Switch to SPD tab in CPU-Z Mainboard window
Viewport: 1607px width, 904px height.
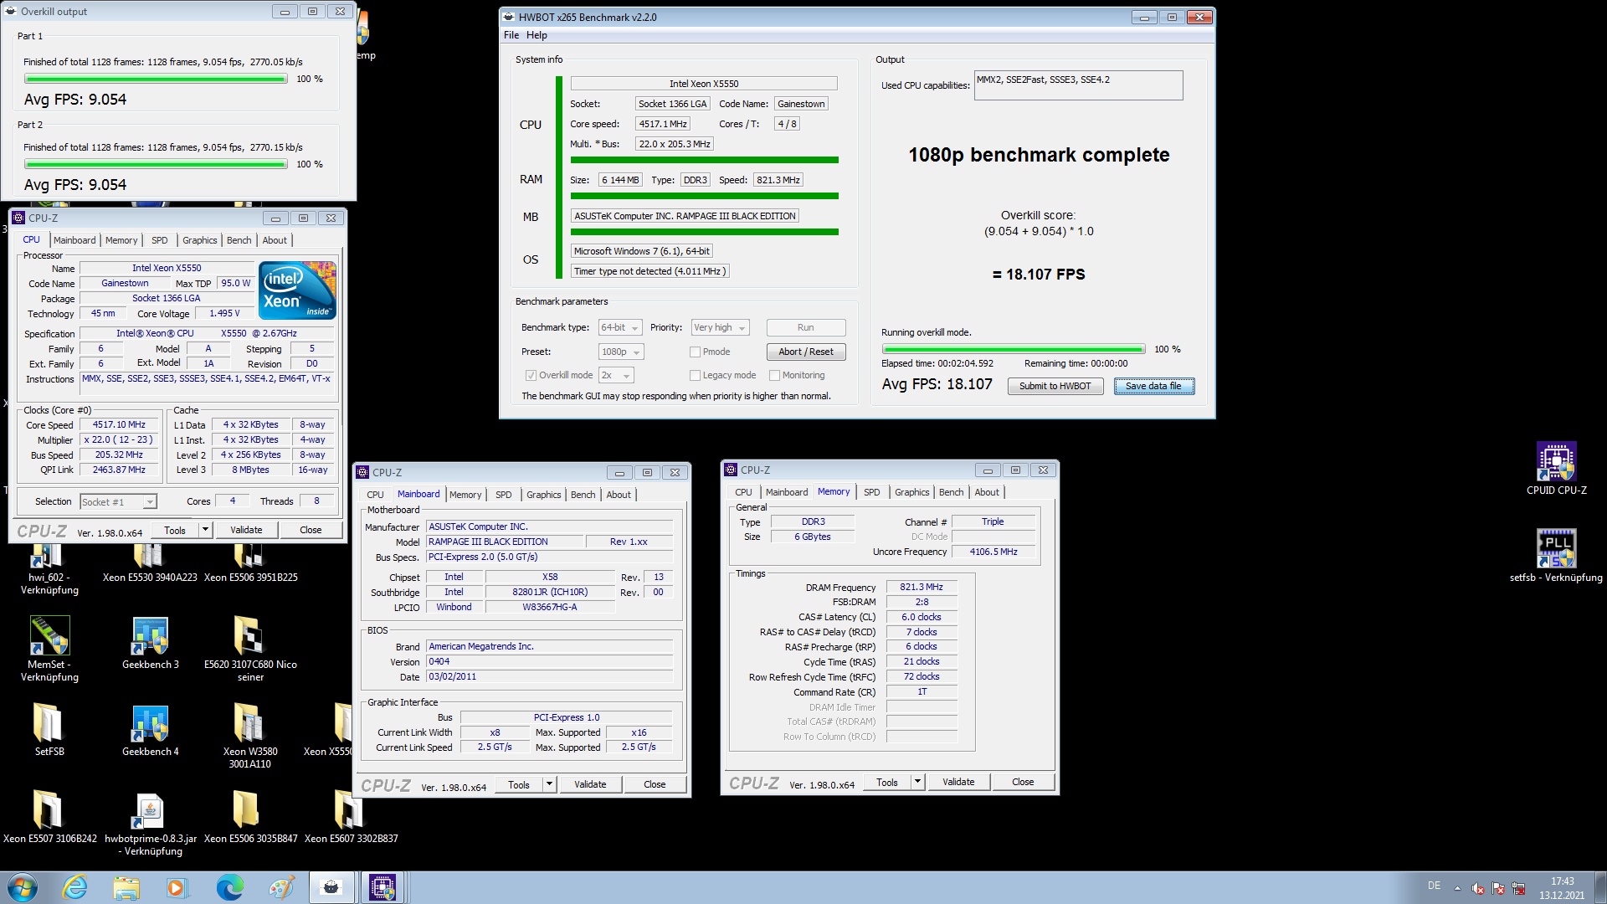tap(503, 495)
